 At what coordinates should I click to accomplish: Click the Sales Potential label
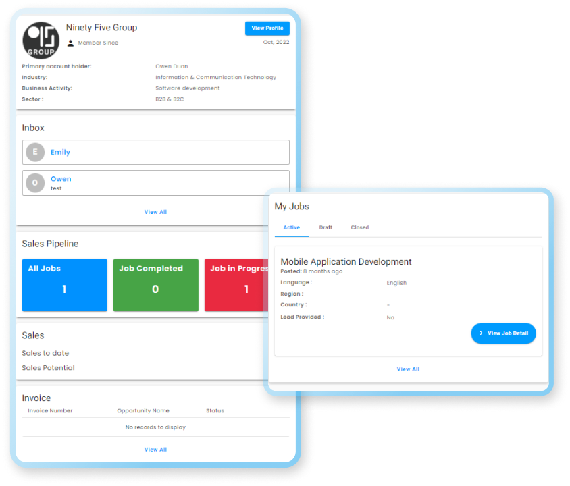(49, 368)
